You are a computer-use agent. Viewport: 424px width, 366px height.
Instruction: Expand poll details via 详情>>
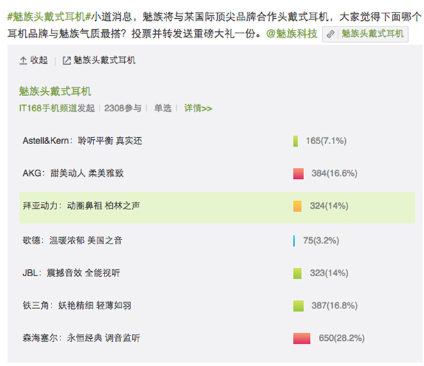[198, 108]
